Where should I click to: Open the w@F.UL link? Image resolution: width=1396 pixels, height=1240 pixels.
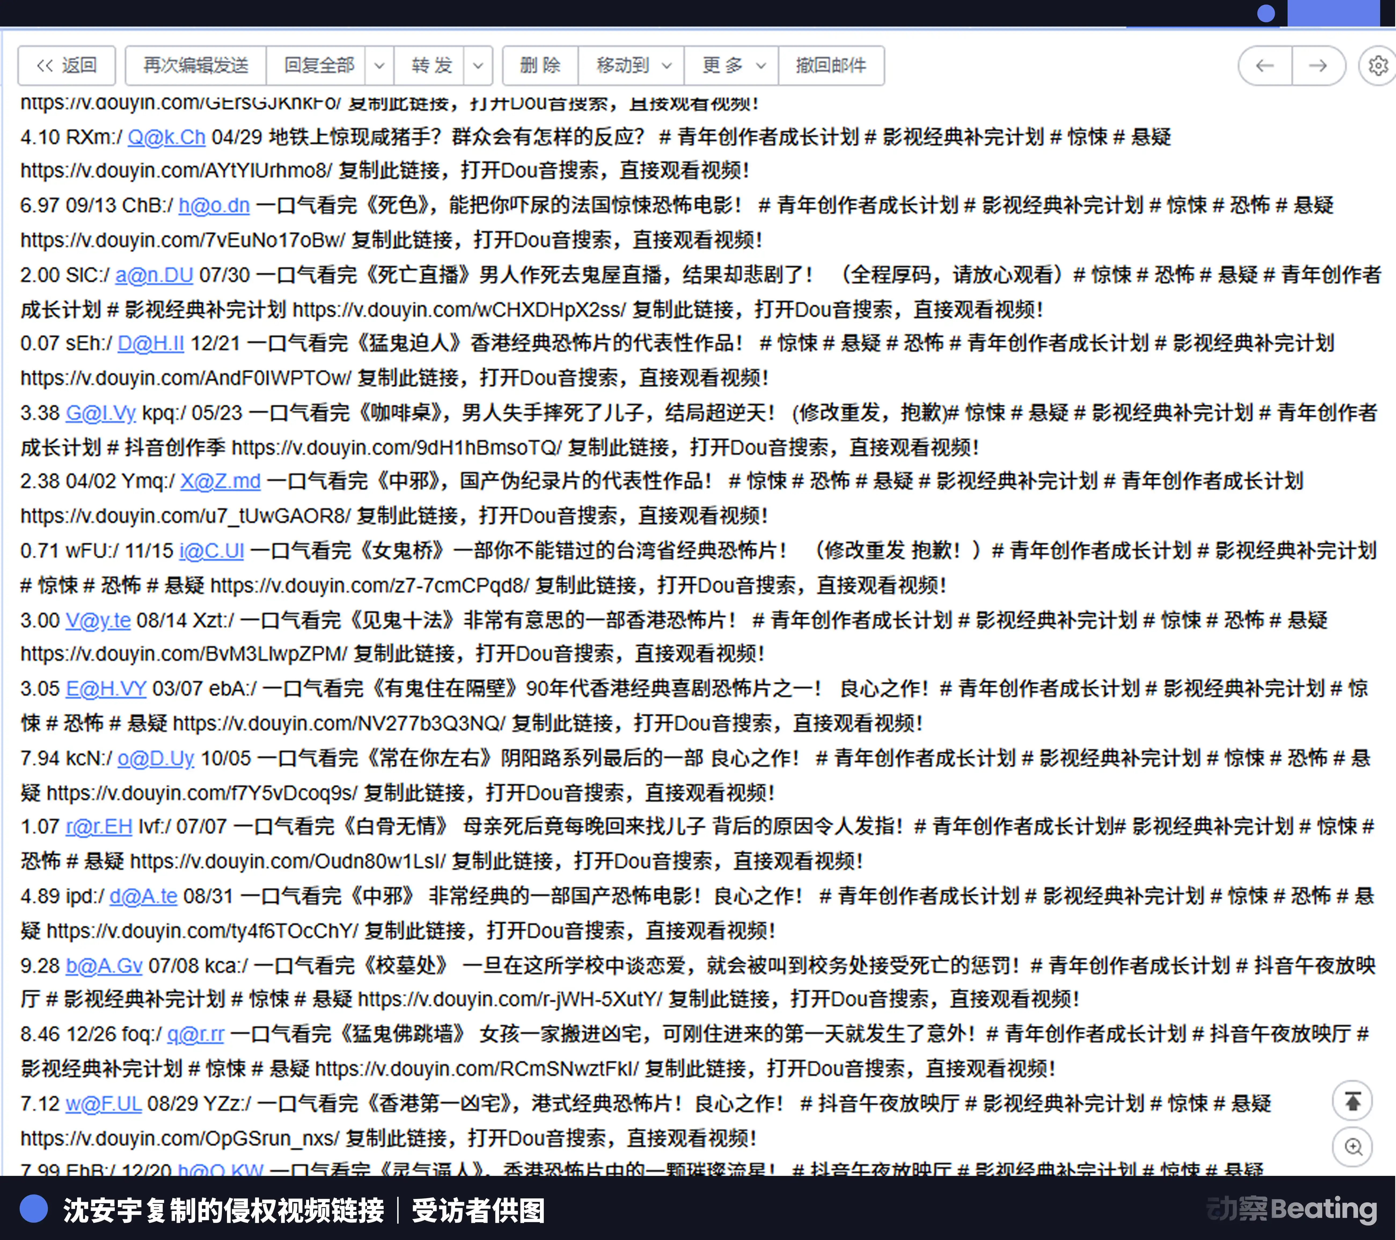(104, 1104)
